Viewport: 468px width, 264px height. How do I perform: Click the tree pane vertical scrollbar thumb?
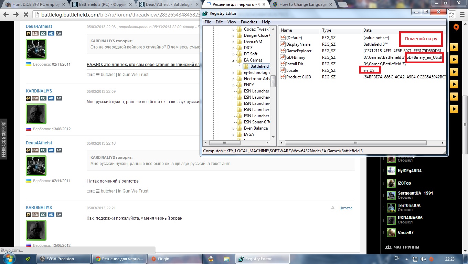(x=273, y=81)
